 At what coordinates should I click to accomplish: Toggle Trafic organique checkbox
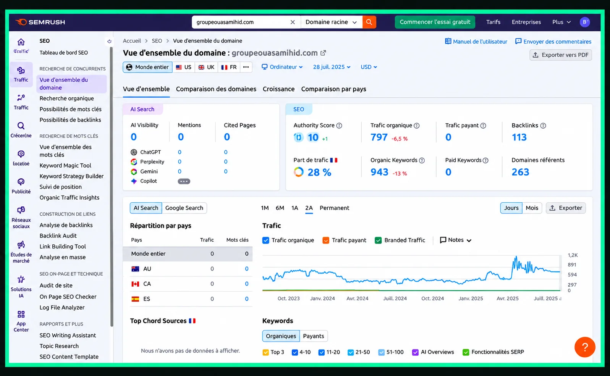tap(266, 240)
